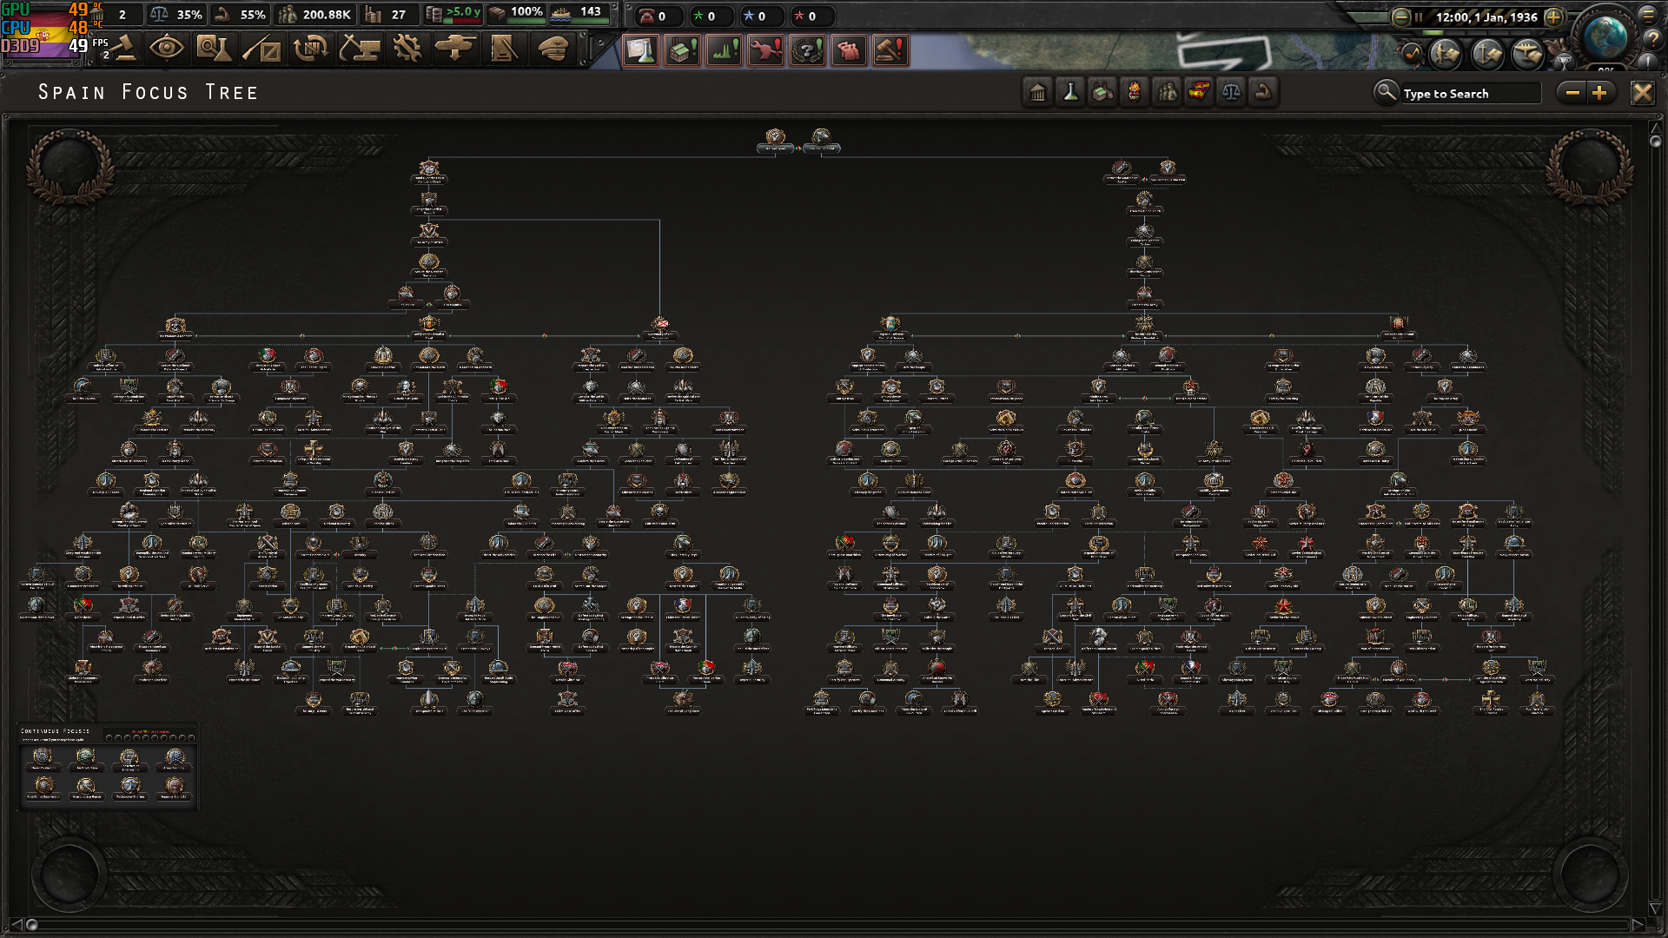Open the Trade crate menu
The height and width of the screenshot is (938, 1668).
(x=310, y=49)
